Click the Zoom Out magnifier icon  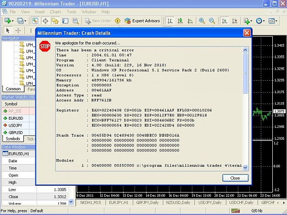pos(212,21)
